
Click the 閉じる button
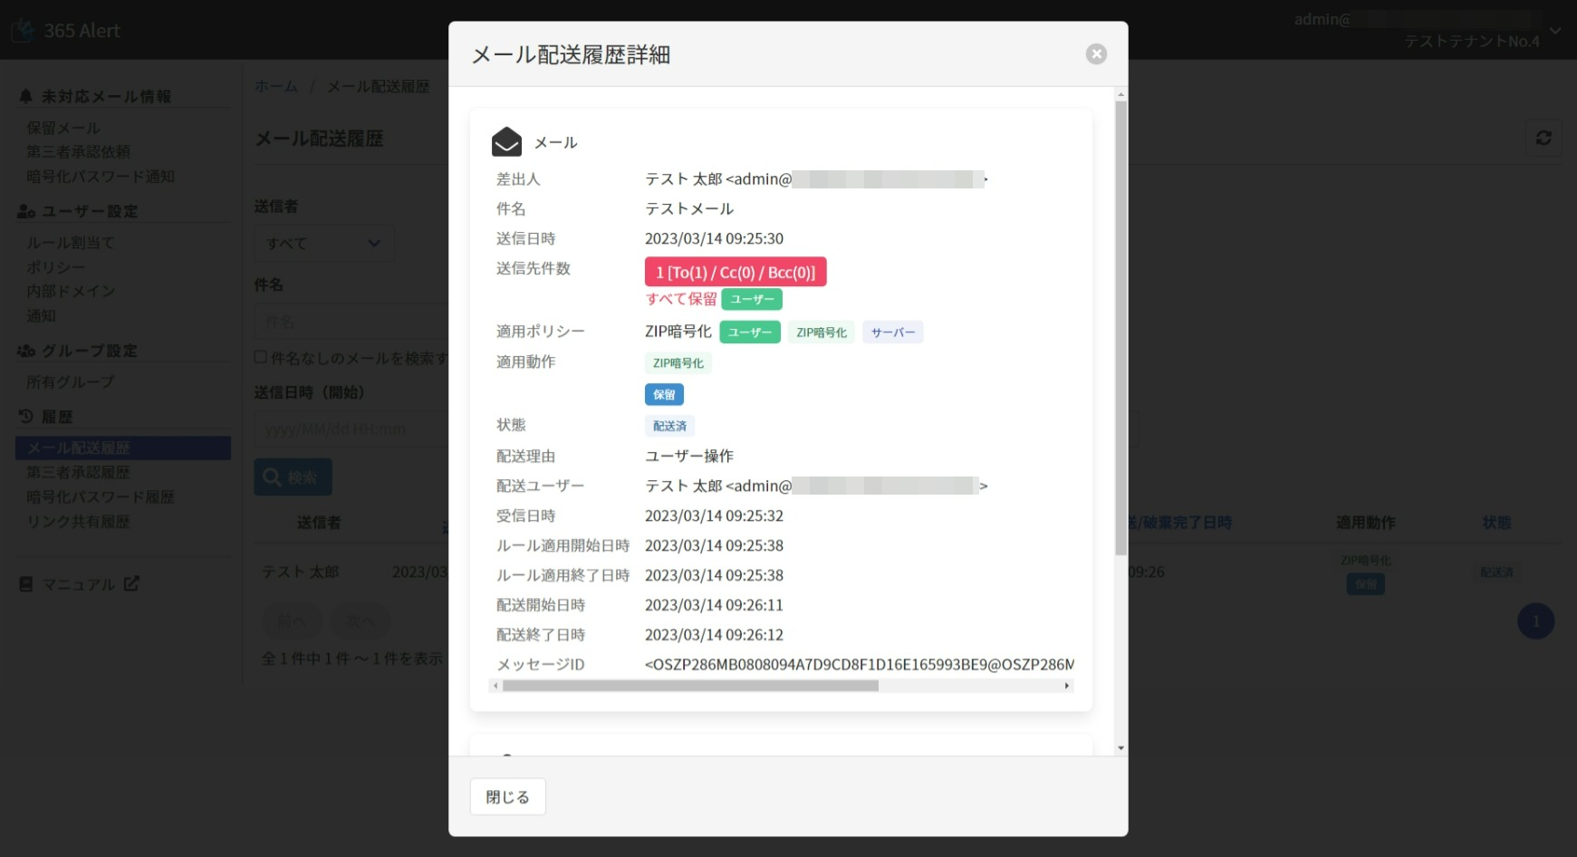(507, 797)
